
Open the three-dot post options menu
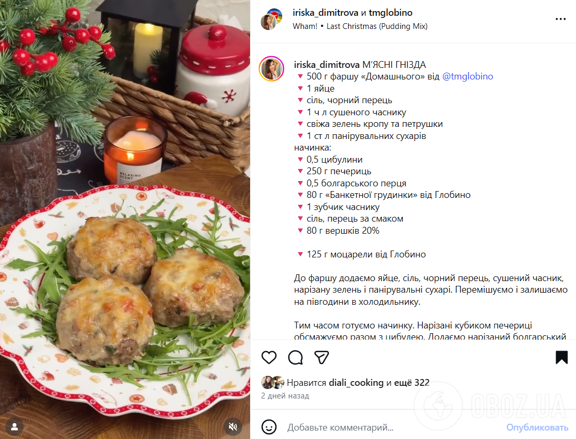(x=561, y=19)
